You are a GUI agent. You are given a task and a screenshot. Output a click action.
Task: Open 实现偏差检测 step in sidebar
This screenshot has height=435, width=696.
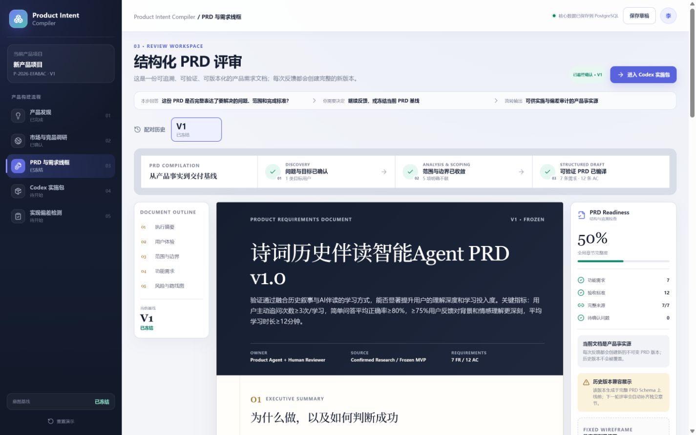(x=61, y=216)
